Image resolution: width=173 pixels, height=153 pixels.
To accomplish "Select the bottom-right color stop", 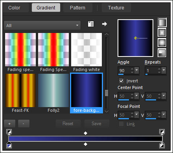I will (162, 145).
